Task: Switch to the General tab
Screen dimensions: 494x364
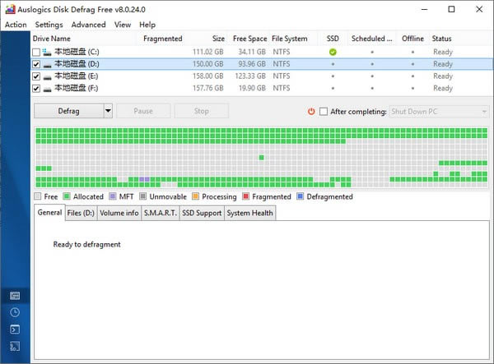Action: pyautogui.click(x=49, y=213)
